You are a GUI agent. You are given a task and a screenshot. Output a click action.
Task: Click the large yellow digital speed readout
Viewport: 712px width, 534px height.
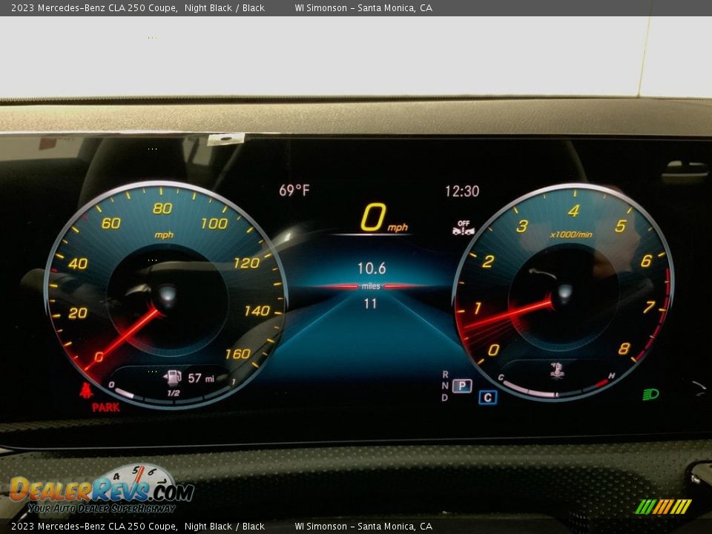pyautogui.click(x=374, y=217)
